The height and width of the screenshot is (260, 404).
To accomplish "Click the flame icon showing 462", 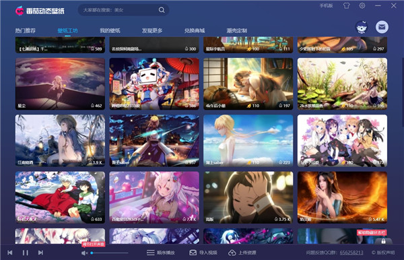I will pyautogui.click(x=92, y=106).
